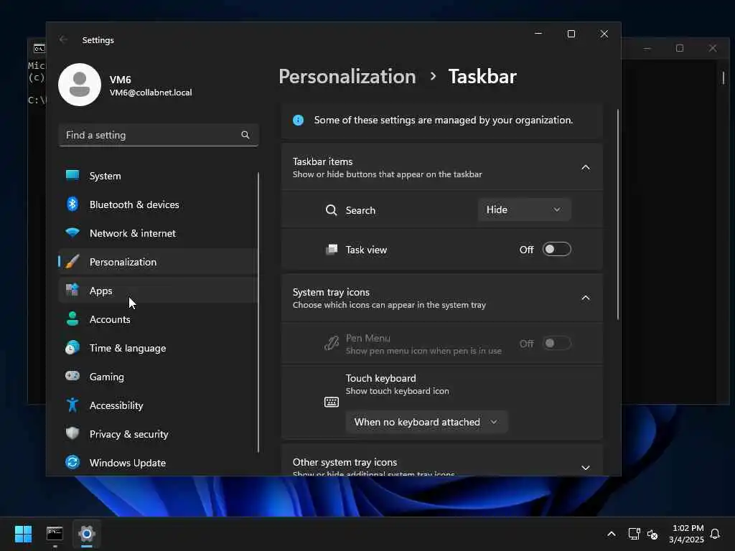Click the magnifier icon in Find a setting

coord(245,135)
